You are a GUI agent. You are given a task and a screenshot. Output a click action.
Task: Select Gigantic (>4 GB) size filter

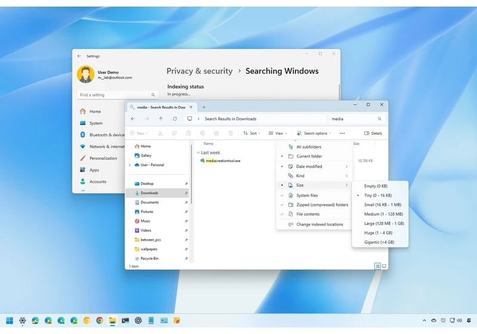(x=380, y=242)
